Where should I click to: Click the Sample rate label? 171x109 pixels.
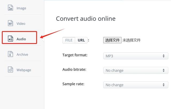click(x=73, y=84)
